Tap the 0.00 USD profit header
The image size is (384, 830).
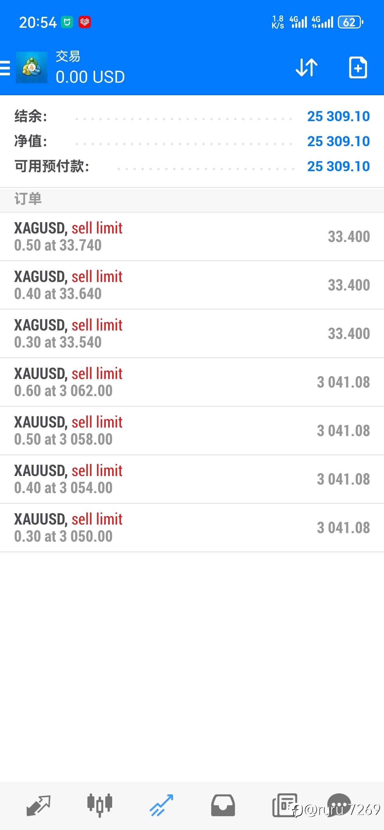90,77
